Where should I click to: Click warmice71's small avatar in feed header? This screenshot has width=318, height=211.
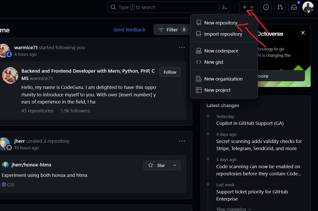5,50
